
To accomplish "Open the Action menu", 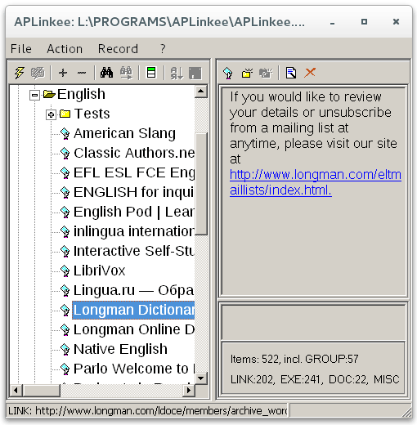I will [x=65, y=49].
